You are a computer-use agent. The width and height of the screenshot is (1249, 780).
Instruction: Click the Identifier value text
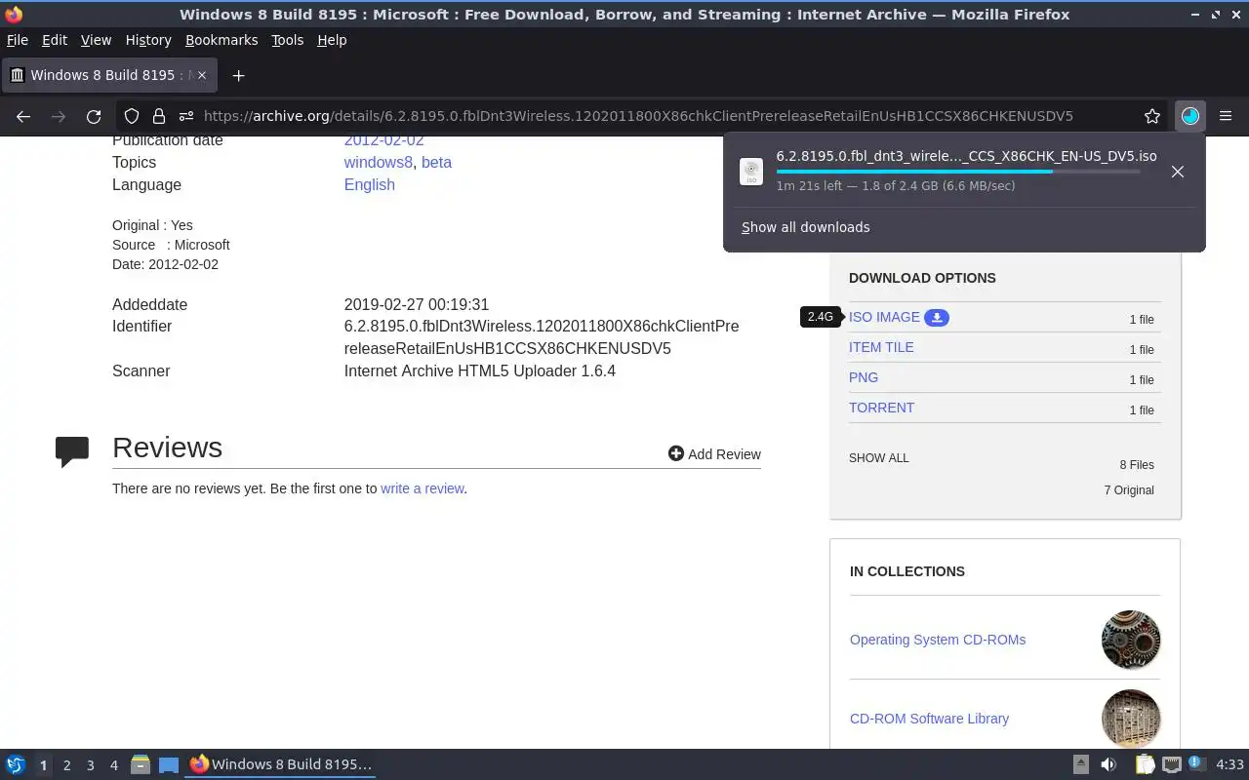point(542,337)
